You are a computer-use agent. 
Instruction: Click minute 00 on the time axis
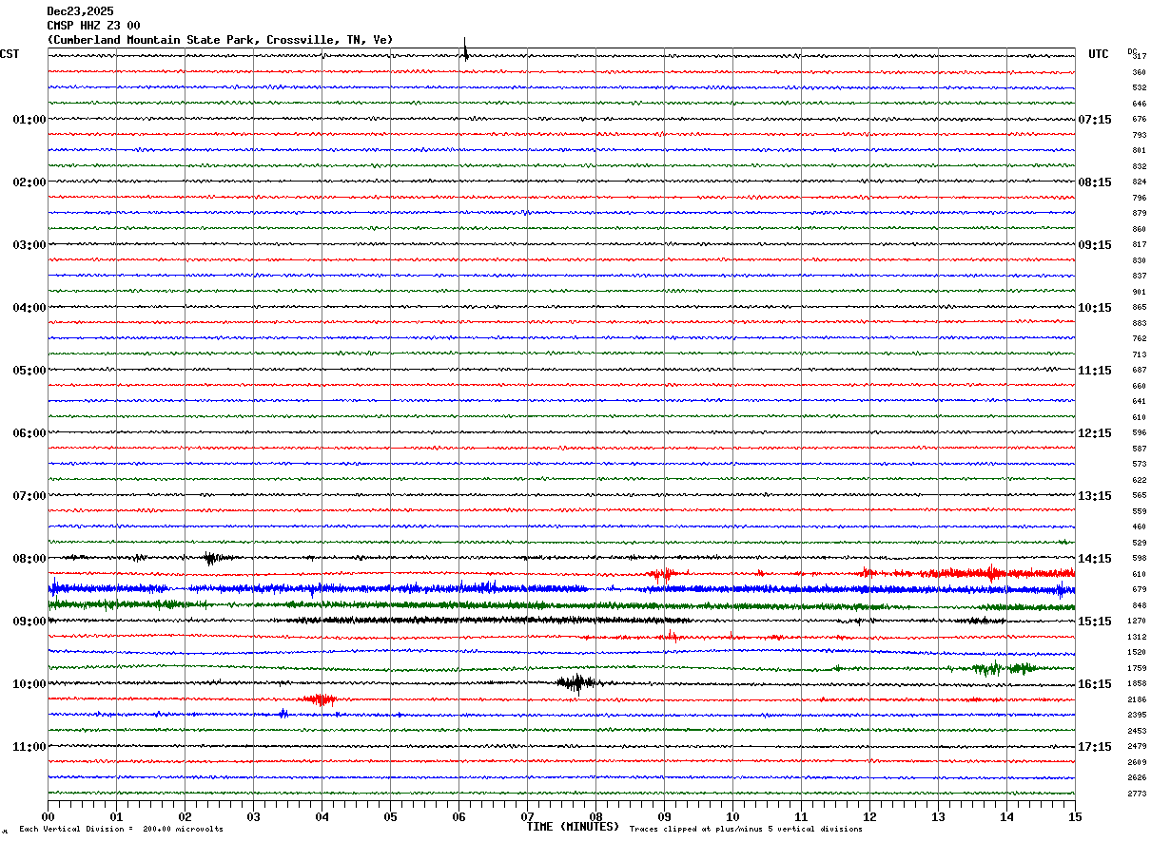[48, 816]
